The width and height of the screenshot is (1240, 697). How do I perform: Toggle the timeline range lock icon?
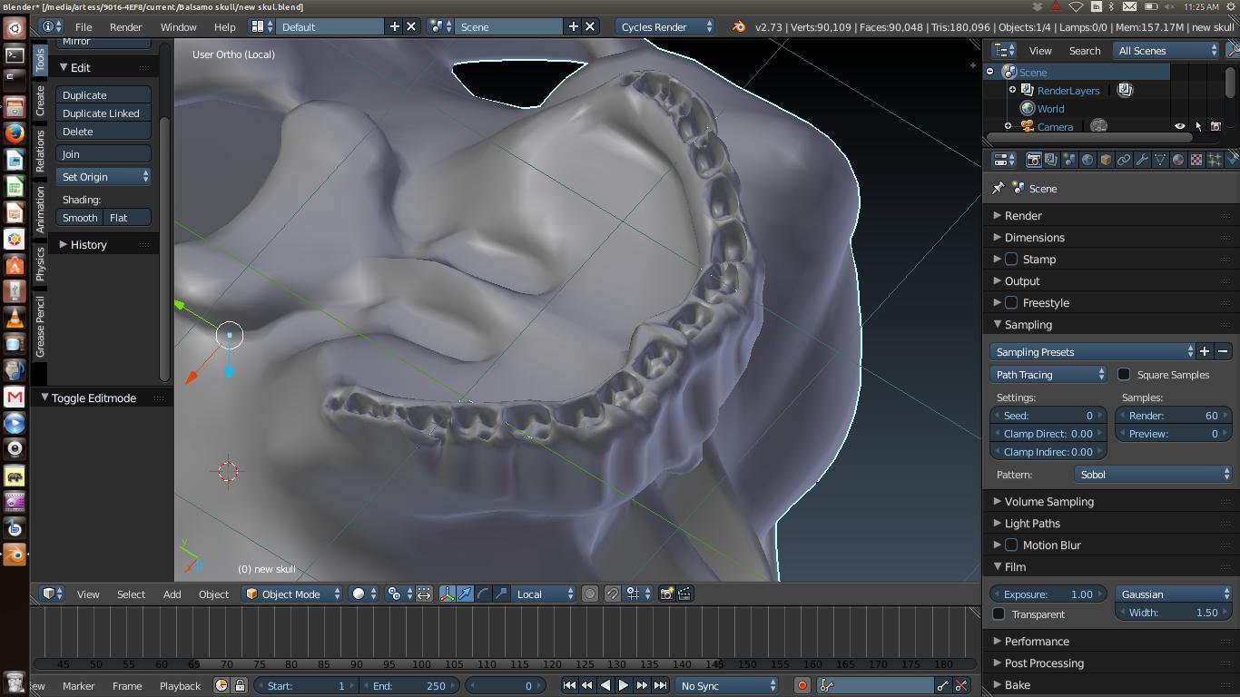pyautogui.click(x=240, y=685)
